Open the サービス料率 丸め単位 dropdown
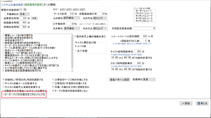 click(72, 18)
